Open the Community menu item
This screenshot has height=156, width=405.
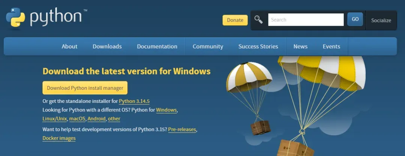point(208,46)
